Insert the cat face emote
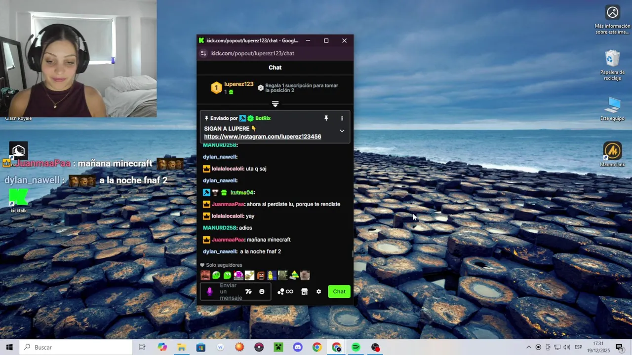This screenshot has width=632, height=355. (x=305, y=276)
